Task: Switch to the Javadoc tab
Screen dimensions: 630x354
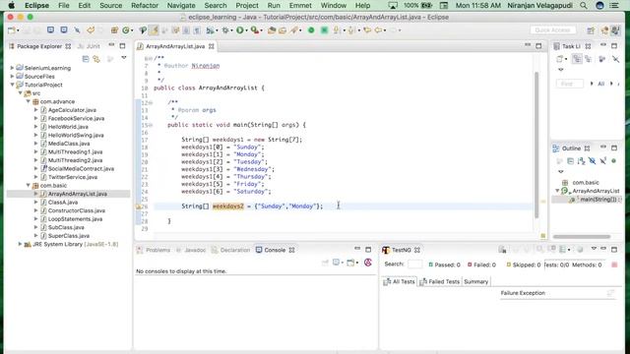Action: (191, 250)
